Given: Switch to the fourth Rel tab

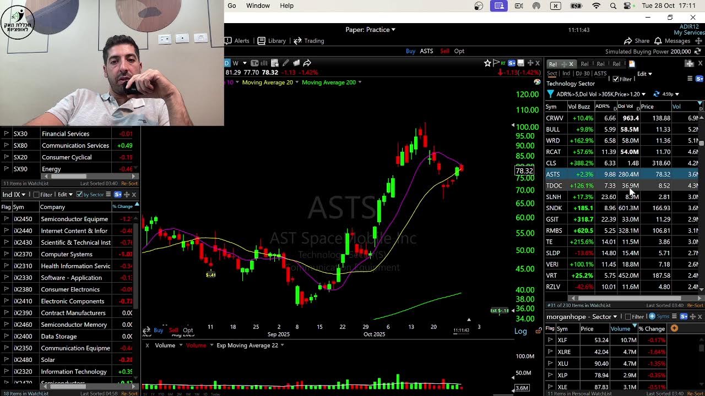Looking at the screenshot, I should [x=616, y=64].
